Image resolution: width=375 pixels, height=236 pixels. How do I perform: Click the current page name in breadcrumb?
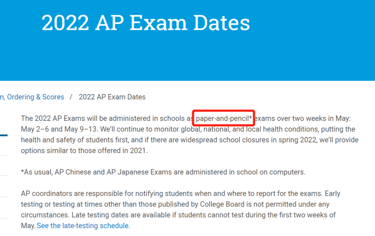tap(112, 97)
